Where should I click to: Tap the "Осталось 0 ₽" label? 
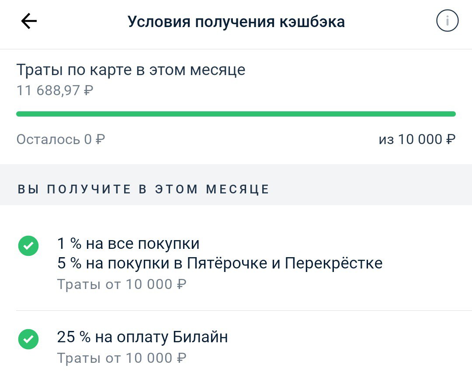[x=61, y=139]
